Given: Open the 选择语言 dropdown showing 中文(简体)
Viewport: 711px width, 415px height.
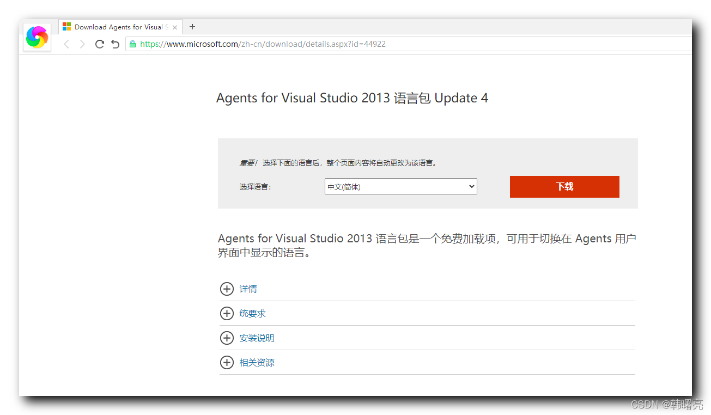Looking at the screenshot, I should pyautogui.click(x=401, y=186).
